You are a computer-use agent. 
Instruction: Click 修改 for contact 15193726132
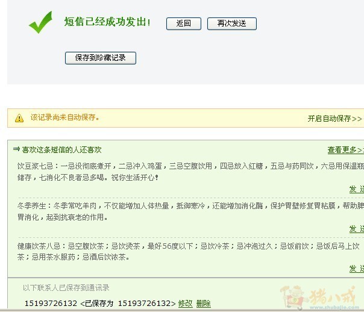click(185, 304)
